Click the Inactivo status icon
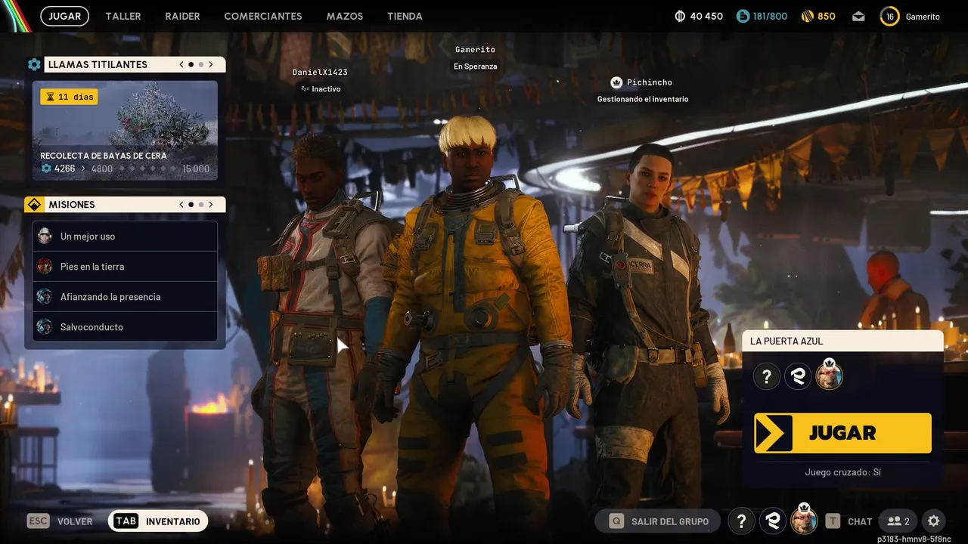The image size is (968, 544). tap(305, 89)
